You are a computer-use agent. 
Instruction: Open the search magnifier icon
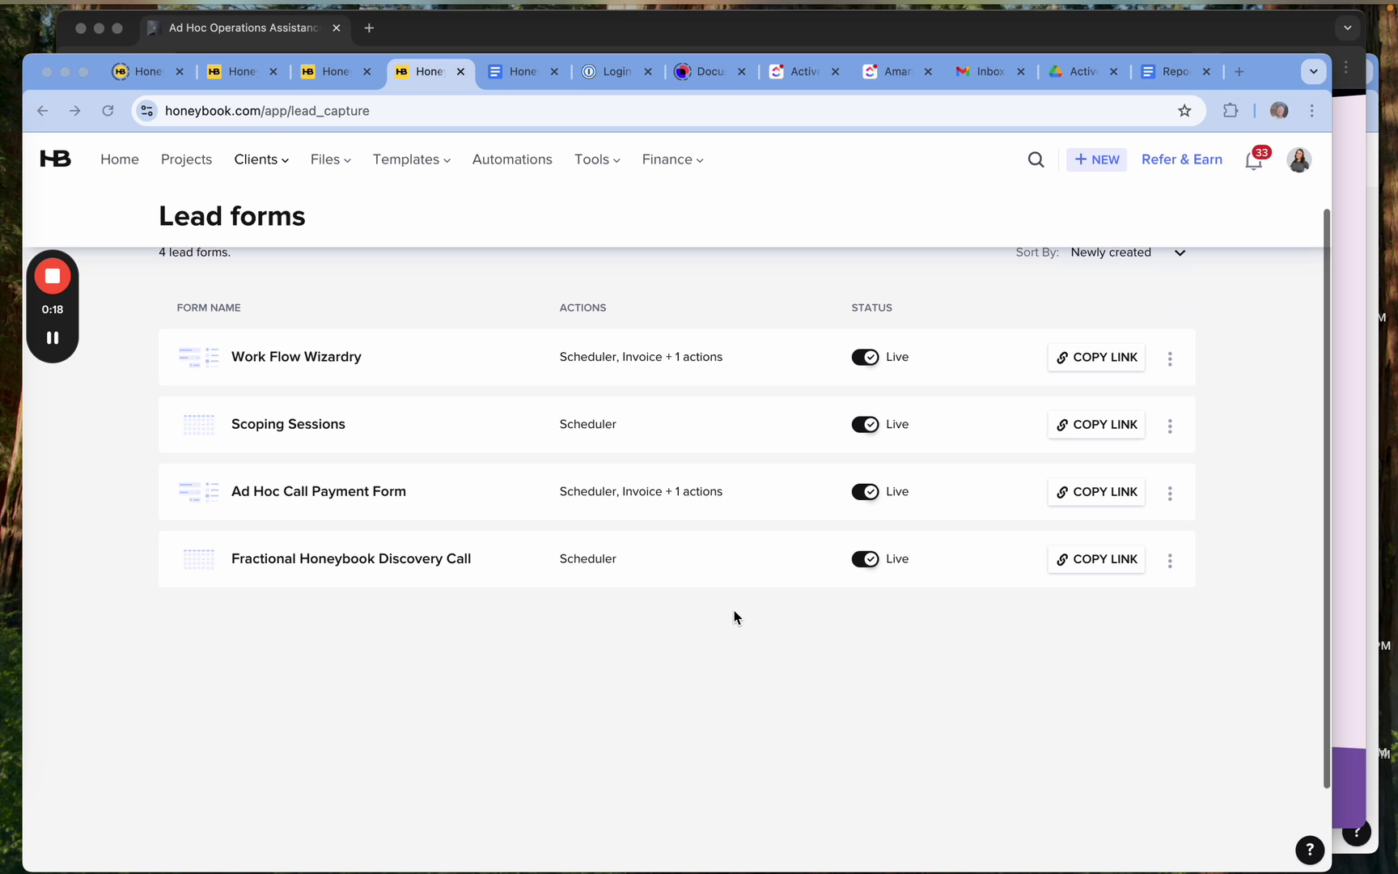coord(1036,159)
